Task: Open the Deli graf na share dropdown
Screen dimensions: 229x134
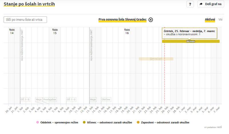Action: [211, 4]
